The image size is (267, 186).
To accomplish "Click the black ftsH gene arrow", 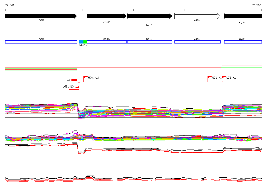I will [x=41, y=16].
